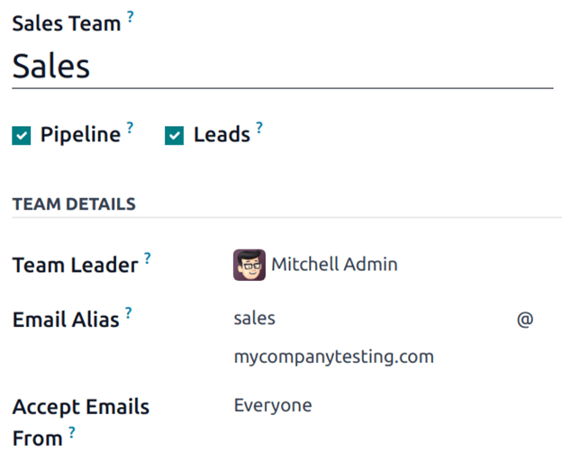This screenshot has width=562, height=461.
Task: Click the TEAM DETAILS section heading
Action: pyautogui.click(x=74, y=204)
